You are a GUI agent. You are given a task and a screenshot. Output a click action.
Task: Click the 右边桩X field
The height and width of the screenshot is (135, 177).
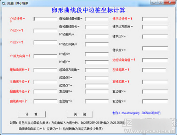point(155,92)
